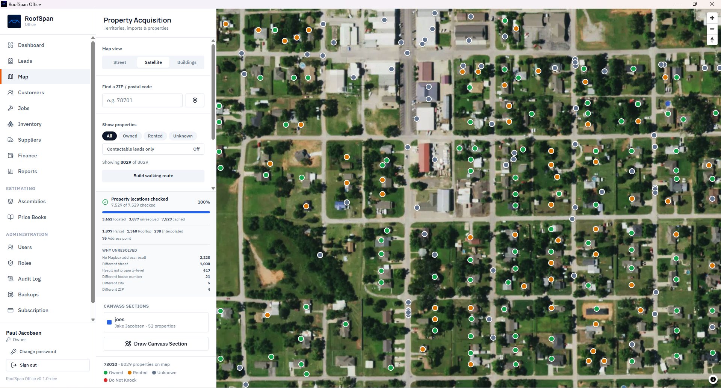Click the Sign out button
The height and width of the screenshot is (388, 721).
[48, 365]
